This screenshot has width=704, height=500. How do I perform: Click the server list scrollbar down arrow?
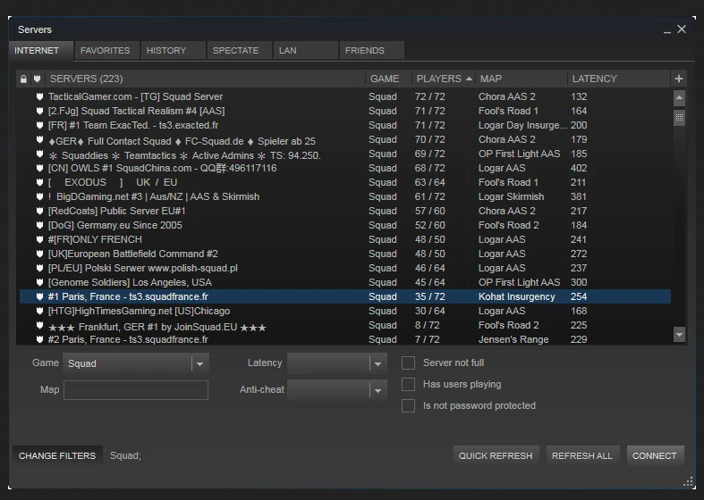(x=679, y=334)
